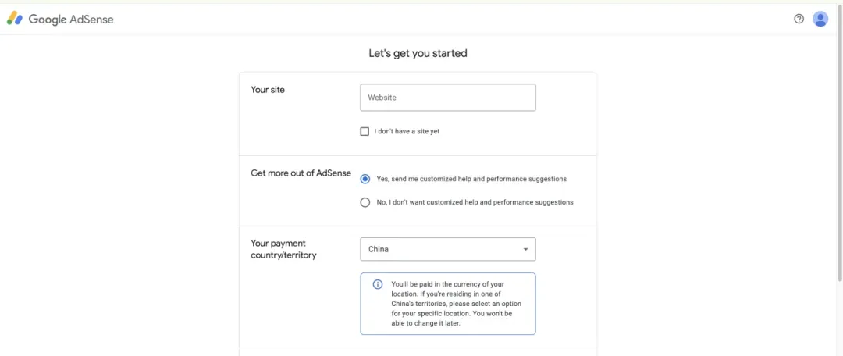The height and width of the screenshot is (356, 843).
Task: Open the Help question mark icon
Action: [799, 19]
